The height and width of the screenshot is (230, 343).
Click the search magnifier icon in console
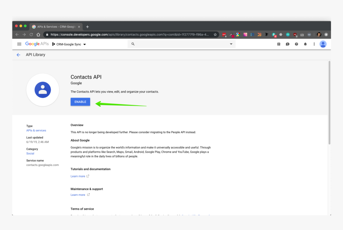pos(133,44)
